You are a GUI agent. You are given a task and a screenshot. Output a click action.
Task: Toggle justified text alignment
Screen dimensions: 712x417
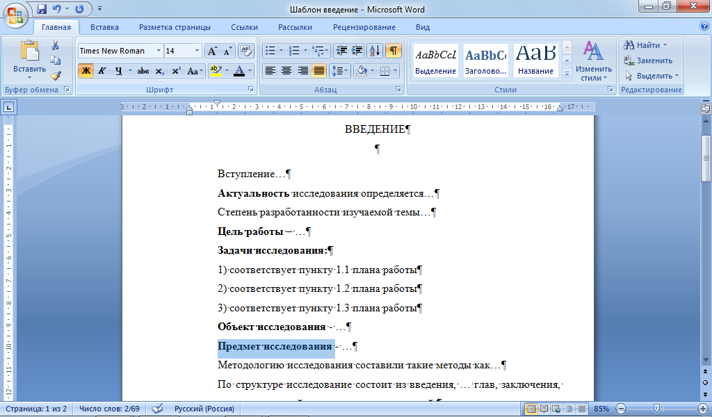point(318,71)
